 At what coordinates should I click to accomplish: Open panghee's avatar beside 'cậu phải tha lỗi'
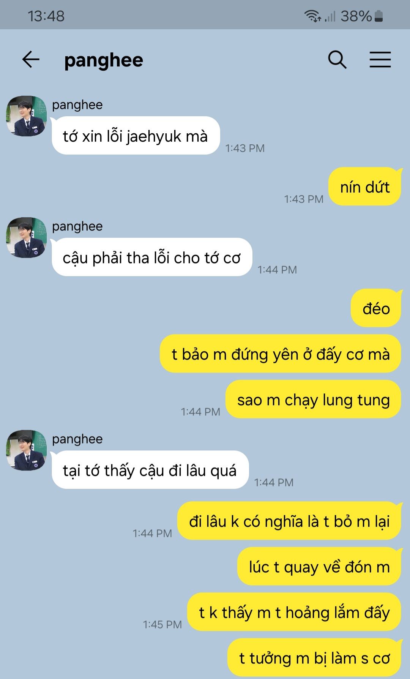[26, 237]
